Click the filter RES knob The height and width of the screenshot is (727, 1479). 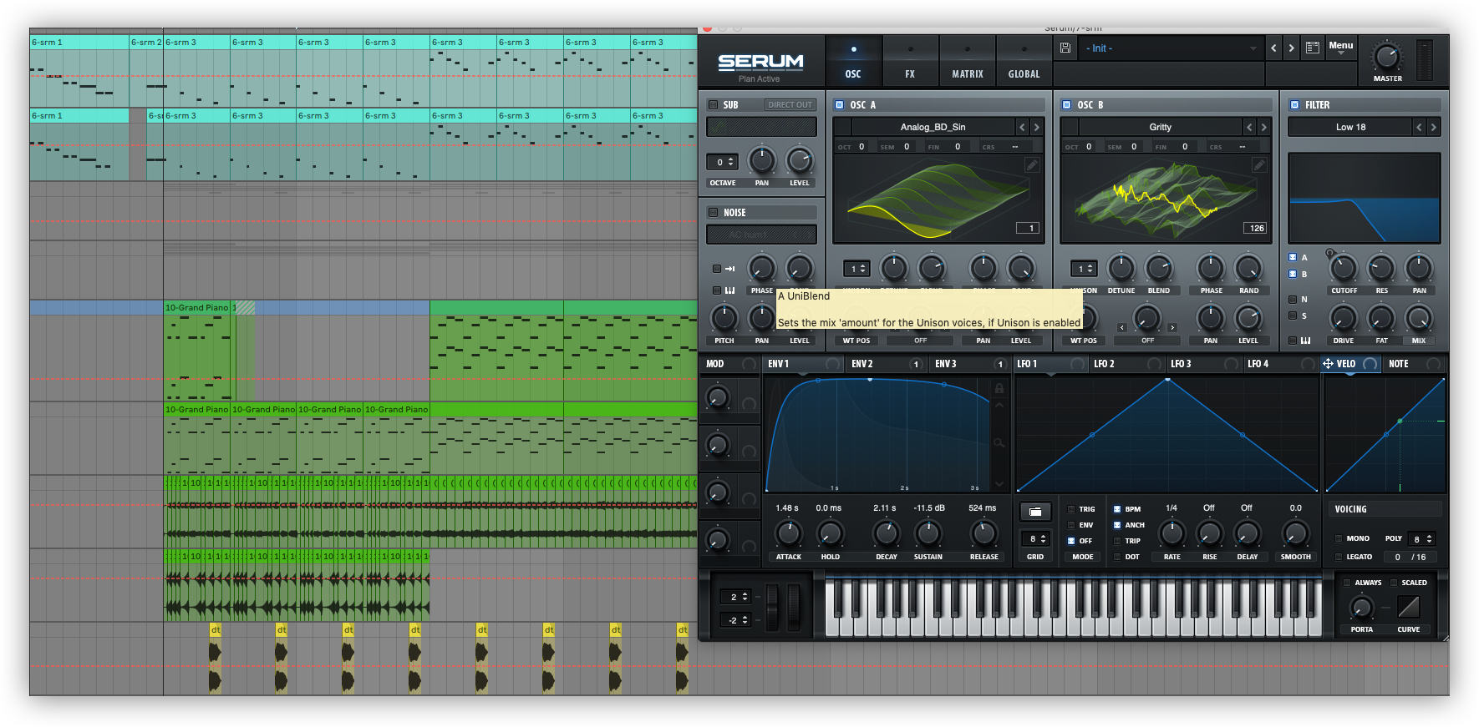point(1380,269)
